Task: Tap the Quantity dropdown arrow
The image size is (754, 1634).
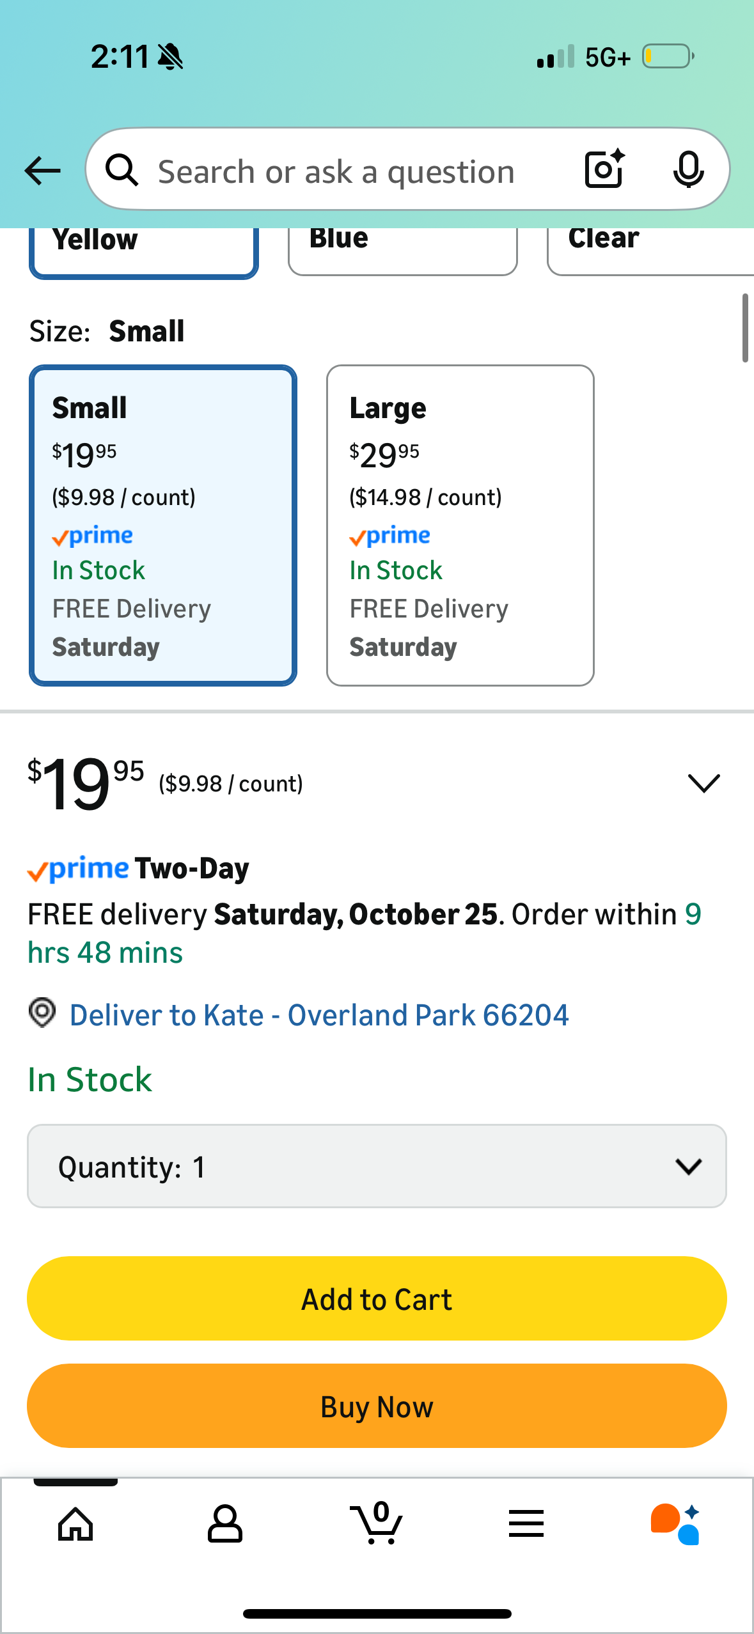Action: click(688, 1166)
